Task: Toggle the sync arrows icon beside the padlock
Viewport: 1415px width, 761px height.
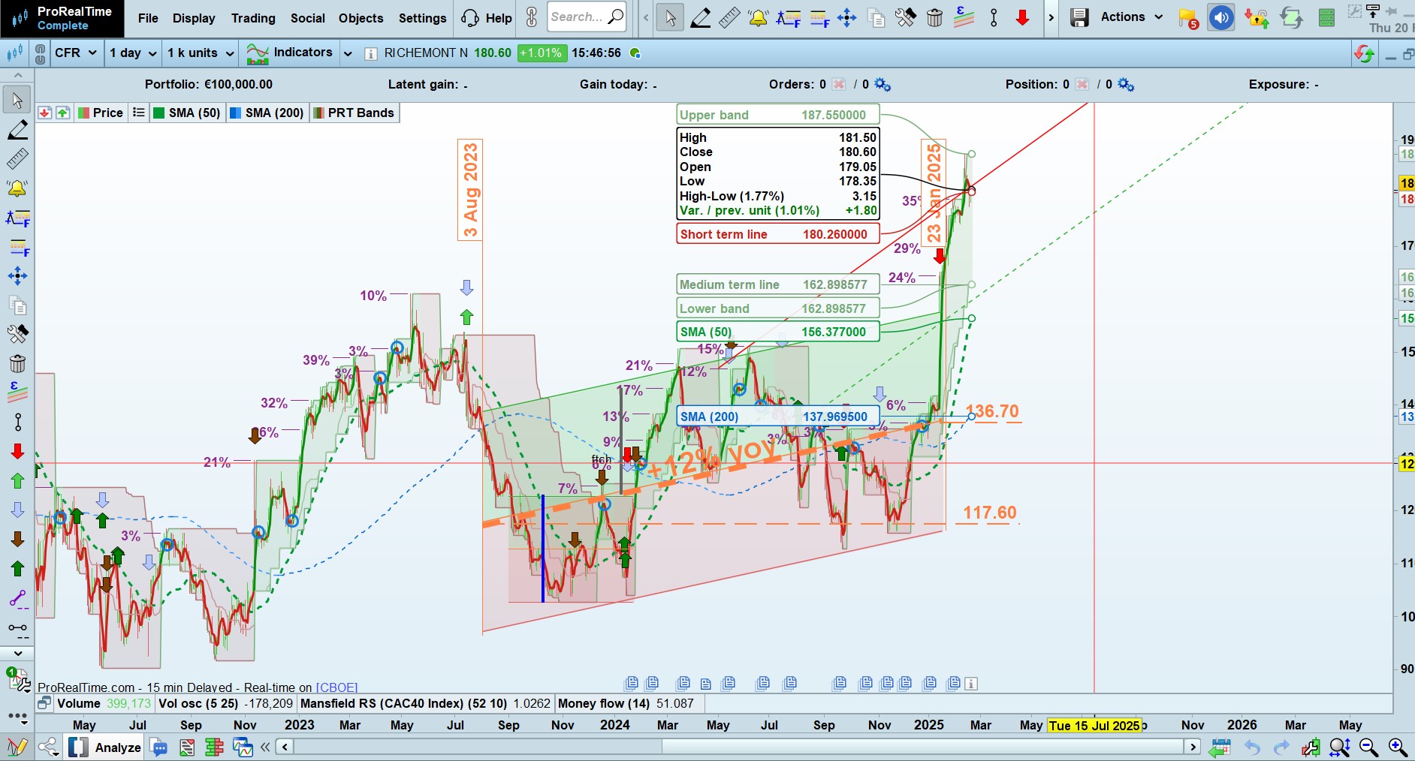Action: point(1291,18)
